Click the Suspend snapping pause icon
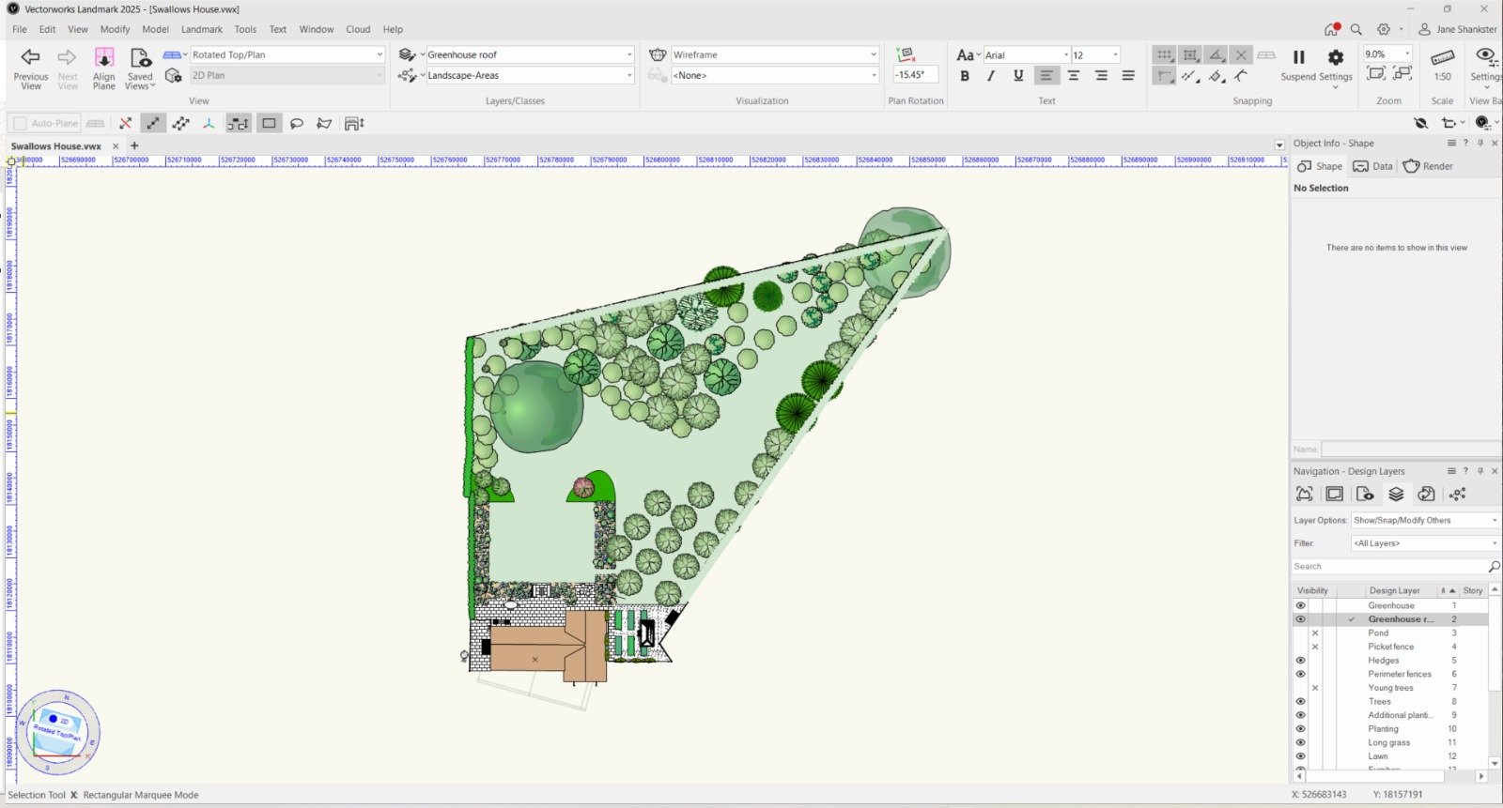 coord(1298,58)
